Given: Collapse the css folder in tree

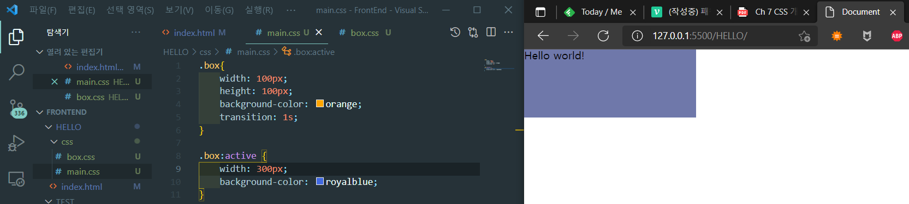Looking at the screenshot, I should coord(54,142).
